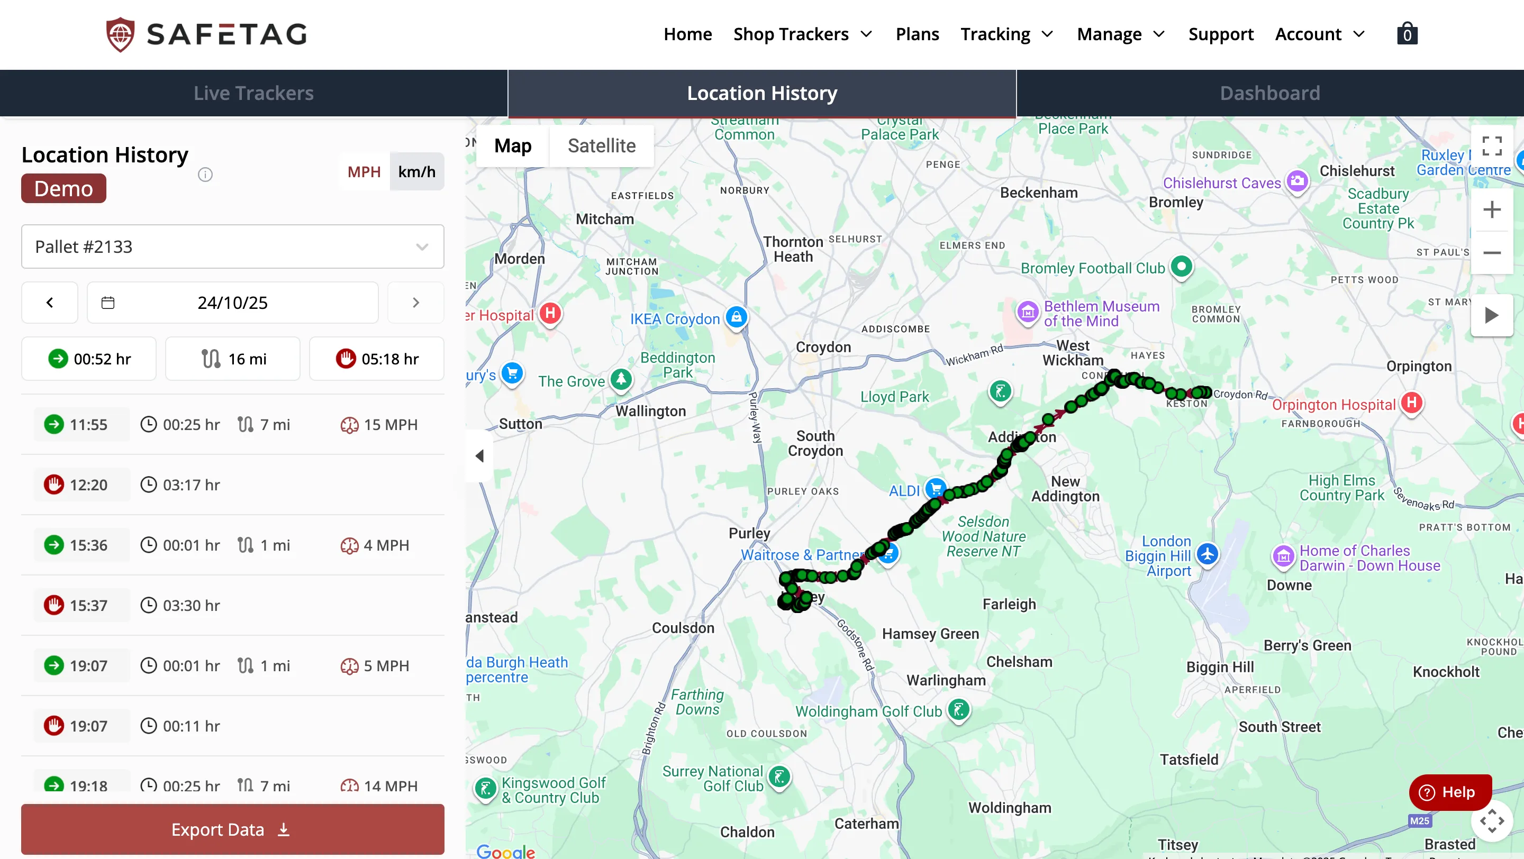The height and width of the screenshot is (859, 1524).
Task: Click the Export Data button
Action: 232,829
